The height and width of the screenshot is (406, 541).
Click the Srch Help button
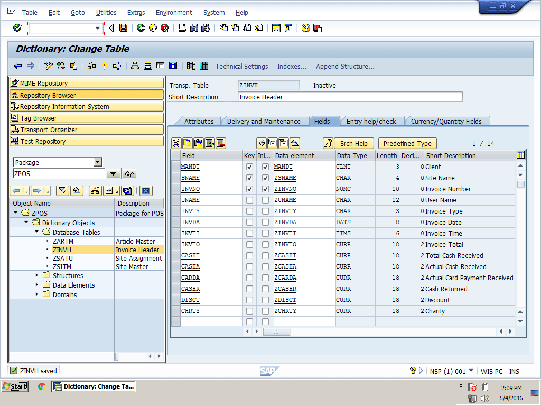(353, 143)
